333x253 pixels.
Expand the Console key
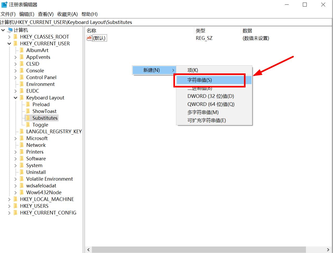point(16,71)
